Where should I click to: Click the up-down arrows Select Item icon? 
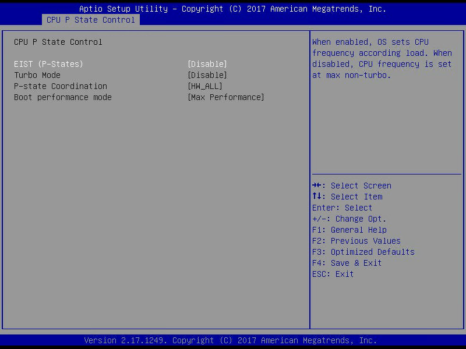point(317,197)
